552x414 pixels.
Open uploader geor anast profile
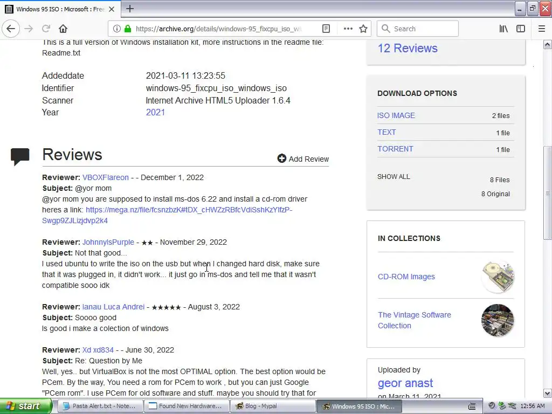pyautogui.click(x=405, y=383)
